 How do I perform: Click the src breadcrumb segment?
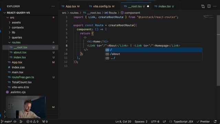[64, 13]
